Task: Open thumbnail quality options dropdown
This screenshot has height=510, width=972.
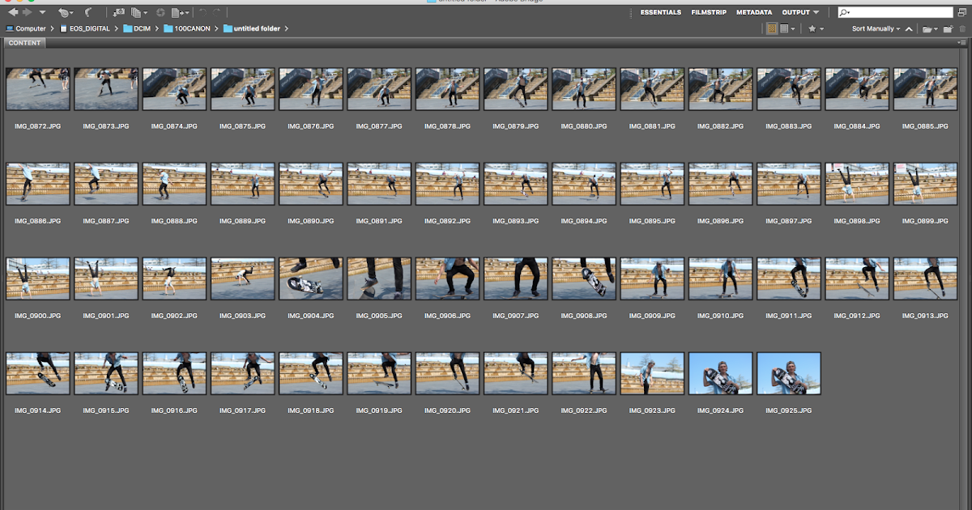Action: (787, 28)
